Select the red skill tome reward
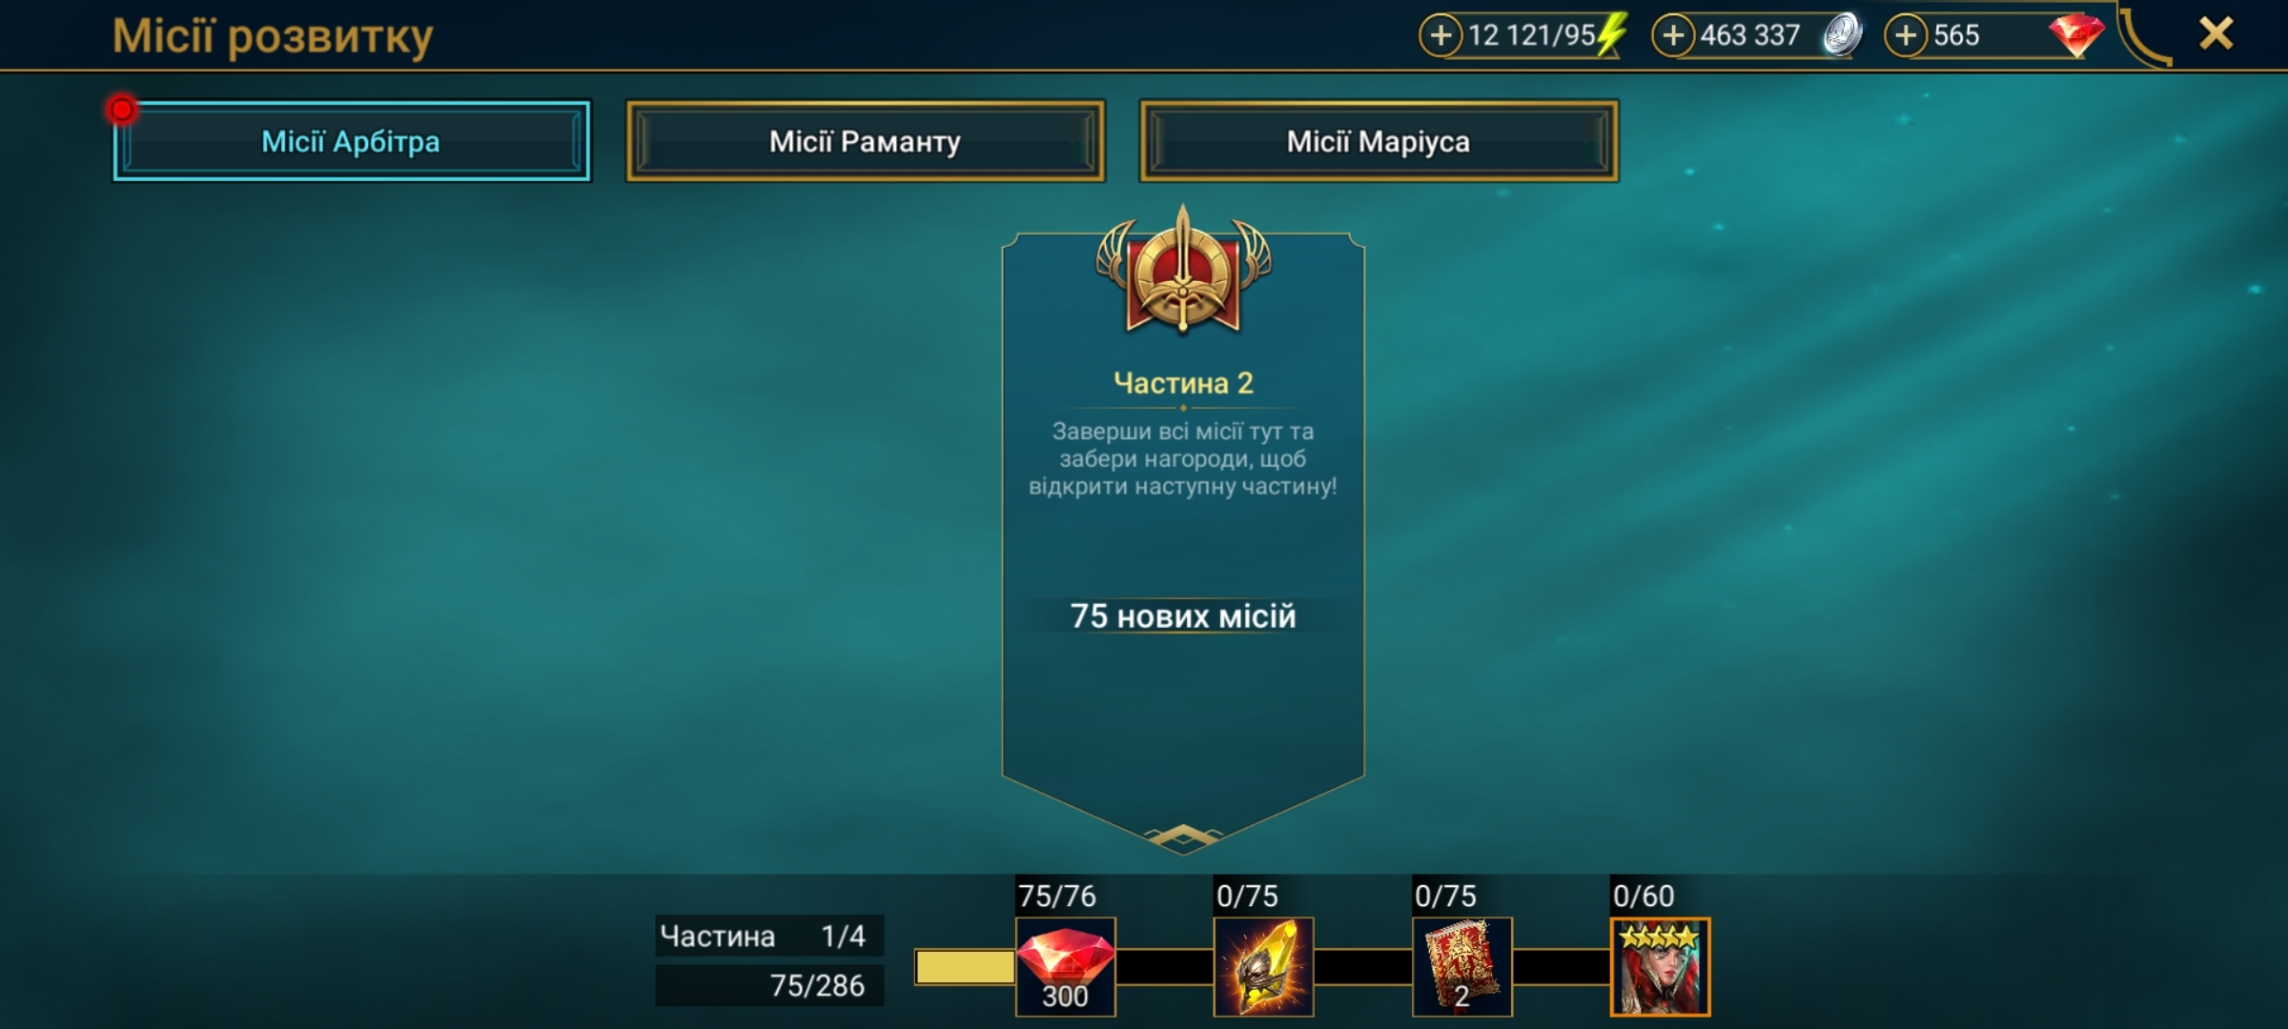Screen dimensions: 2288x1029 click(x=1462, y=966)
